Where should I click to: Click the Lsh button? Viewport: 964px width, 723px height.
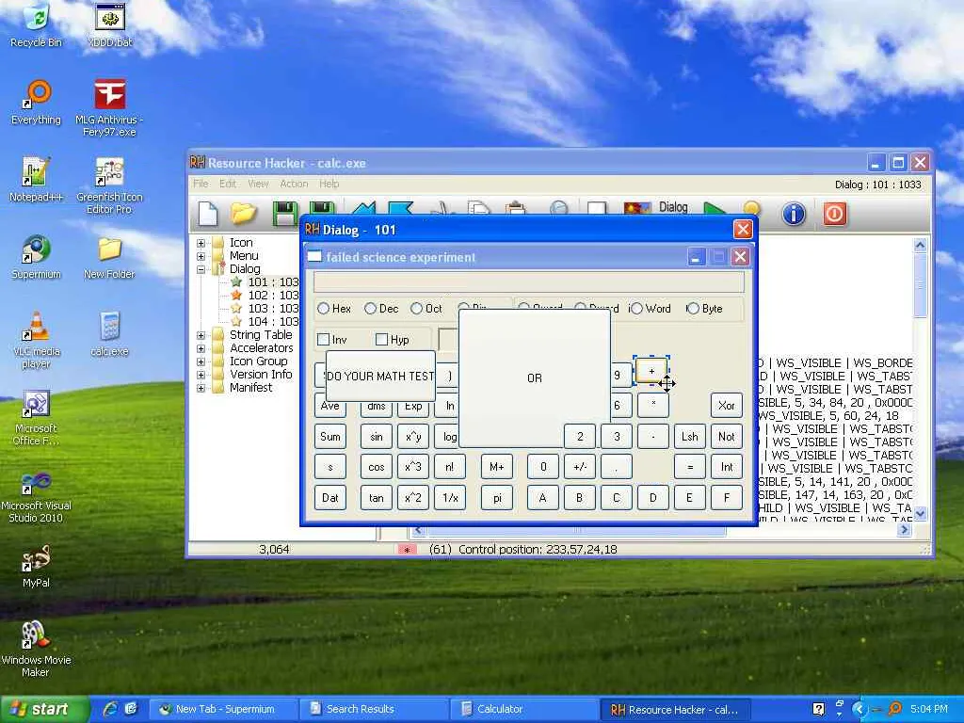689,436
